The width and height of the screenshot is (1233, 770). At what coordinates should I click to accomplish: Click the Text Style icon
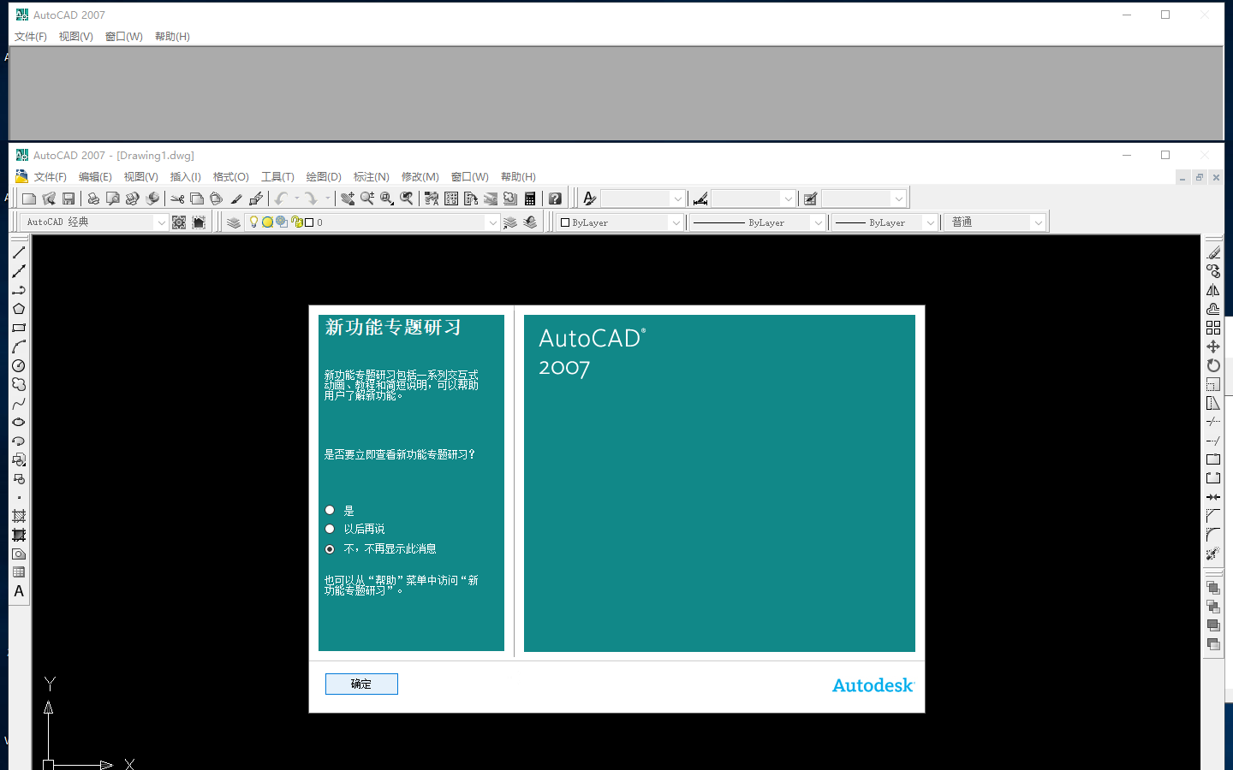589,198
